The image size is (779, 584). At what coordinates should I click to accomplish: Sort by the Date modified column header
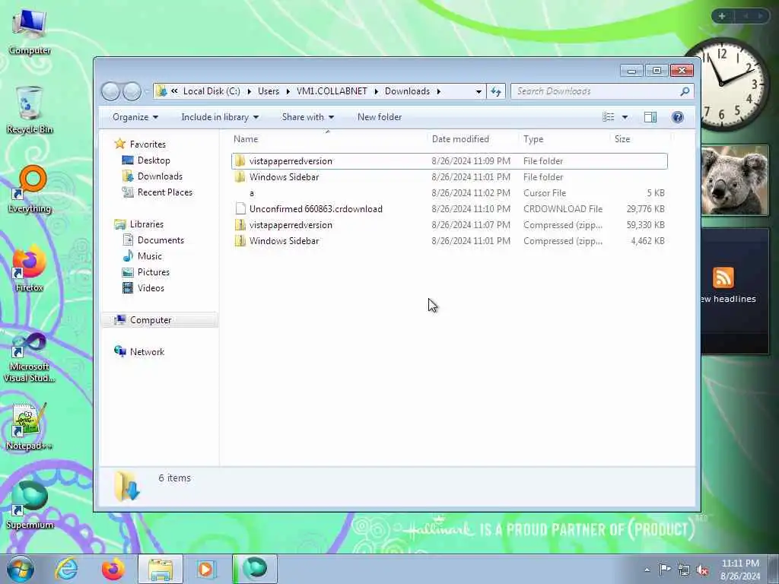[x=473, y=140]
